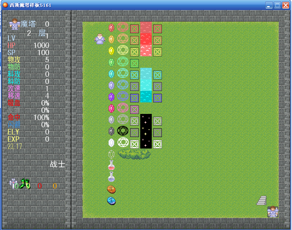Viewport: 292px width, 230px height.
Task: Click the 攻速 stat label
Action: [x=14, y=88]
